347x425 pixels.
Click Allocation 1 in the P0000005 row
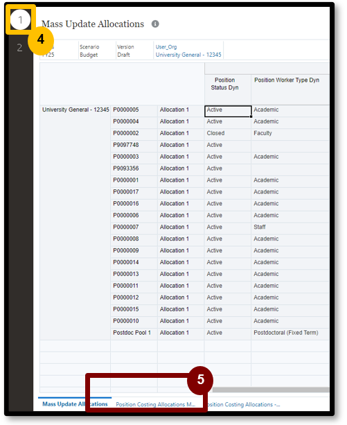pos(181,110)
